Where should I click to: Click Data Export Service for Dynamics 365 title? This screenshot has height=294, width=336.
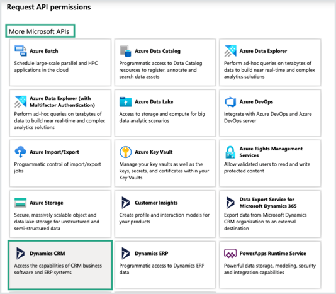268,203
